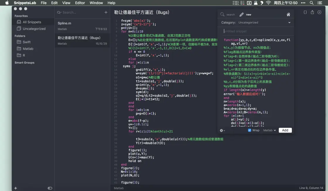The height and width of the screenshot is (191, 328).
Task: Click code line figure(1);
Action: 137,150
